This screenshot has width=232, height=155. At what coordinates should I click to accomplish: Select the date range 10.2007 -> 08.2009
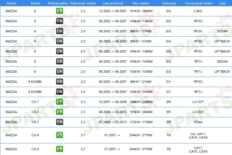coord(113,102)
